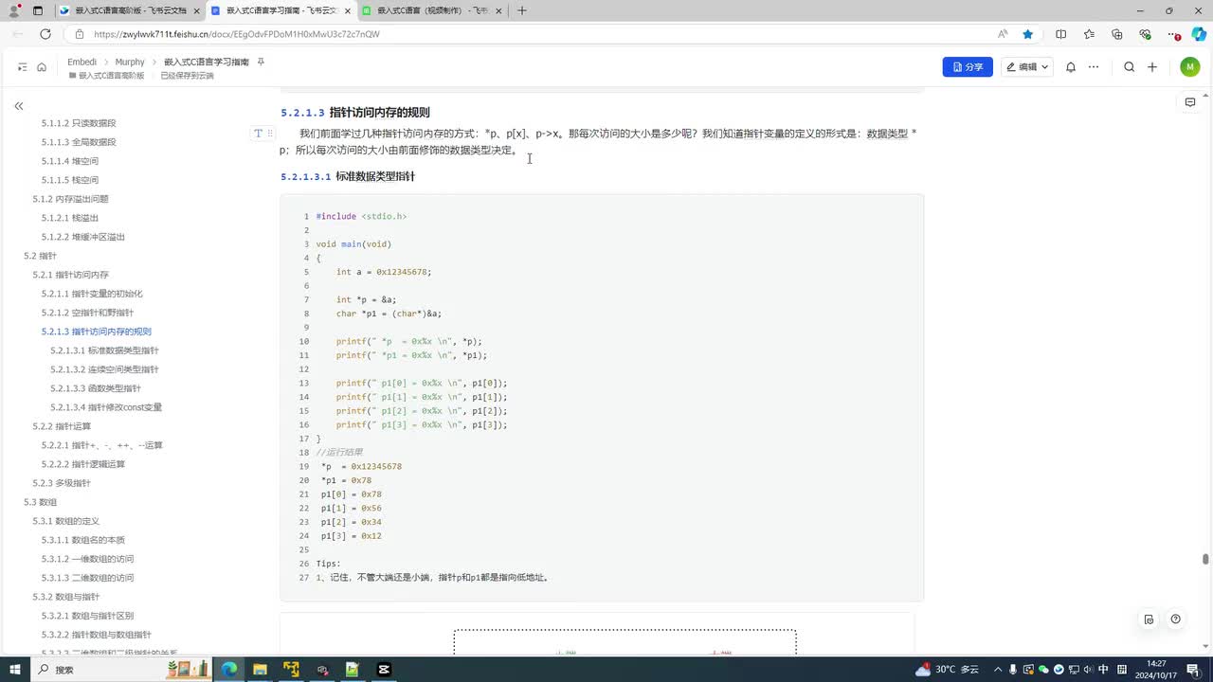Click the favorite star in address bar
Image resolution: width=1213 pixels, height=682 pixels.
click(1028, 34)
